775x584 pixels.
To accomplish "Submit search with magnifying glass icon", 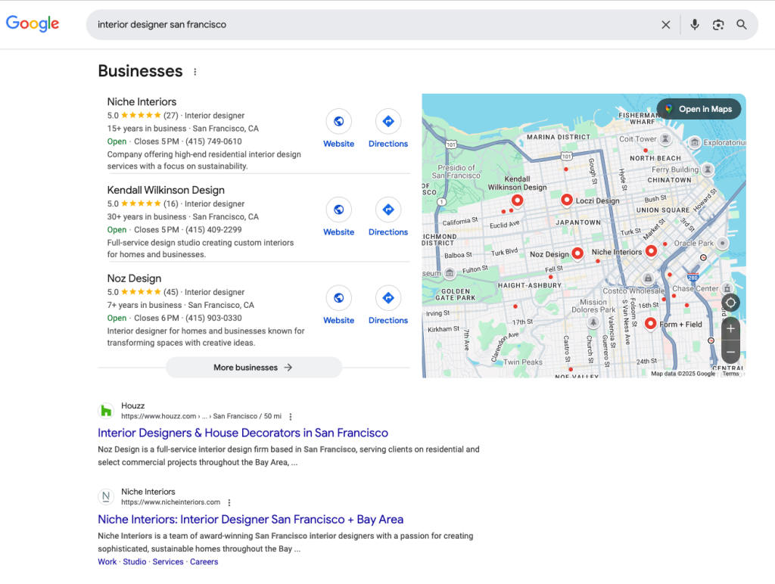I will point(742,25).
